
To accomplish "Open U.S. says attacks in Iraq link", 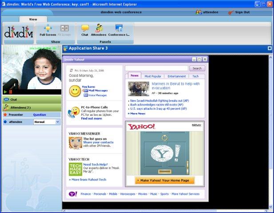I will click(x=159, y=109).
